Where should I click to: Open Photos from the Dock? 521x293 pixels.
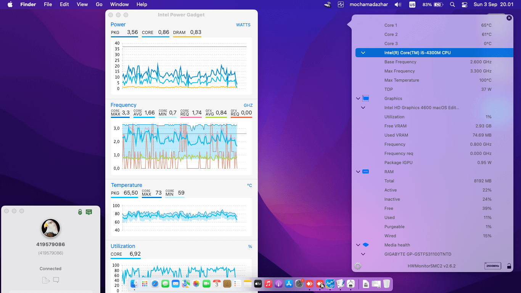196,284
